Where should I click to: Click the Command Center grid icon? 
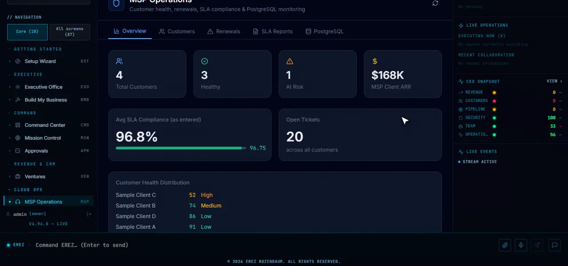pos(18,125)
